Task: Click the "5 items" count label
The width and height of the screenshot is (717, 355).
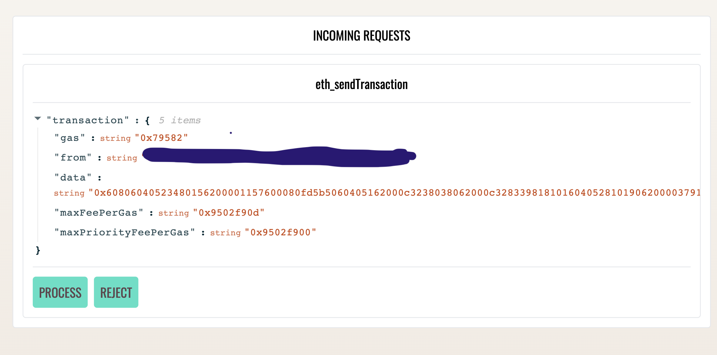Action: [179, 120]
